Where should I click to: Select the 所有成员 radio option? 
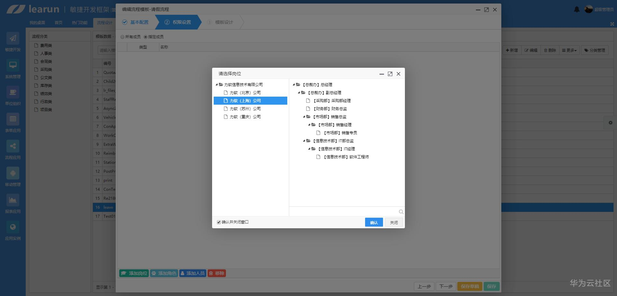(122, 37)
